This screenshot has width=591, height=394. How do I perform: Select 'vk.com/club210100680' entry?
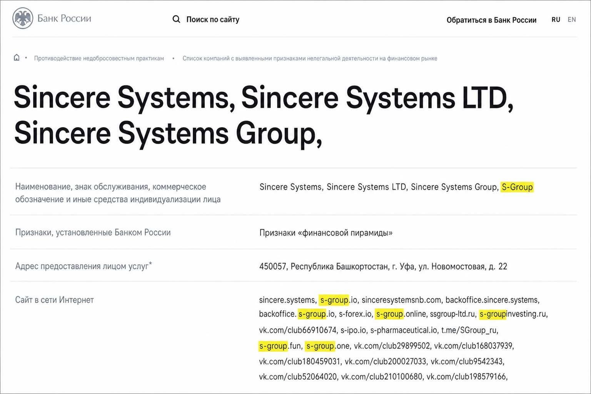click(382, 377)
